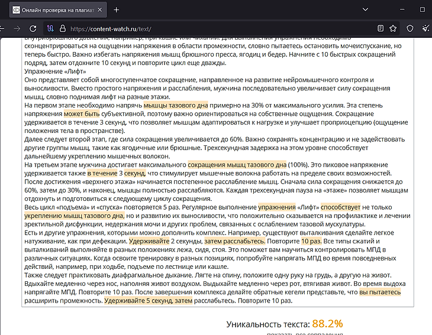The width and height of the screenshot is (432, 335).
Task: Select the 'Онлайн проверка на плагиат' tab
Action: tap(58, 10)
